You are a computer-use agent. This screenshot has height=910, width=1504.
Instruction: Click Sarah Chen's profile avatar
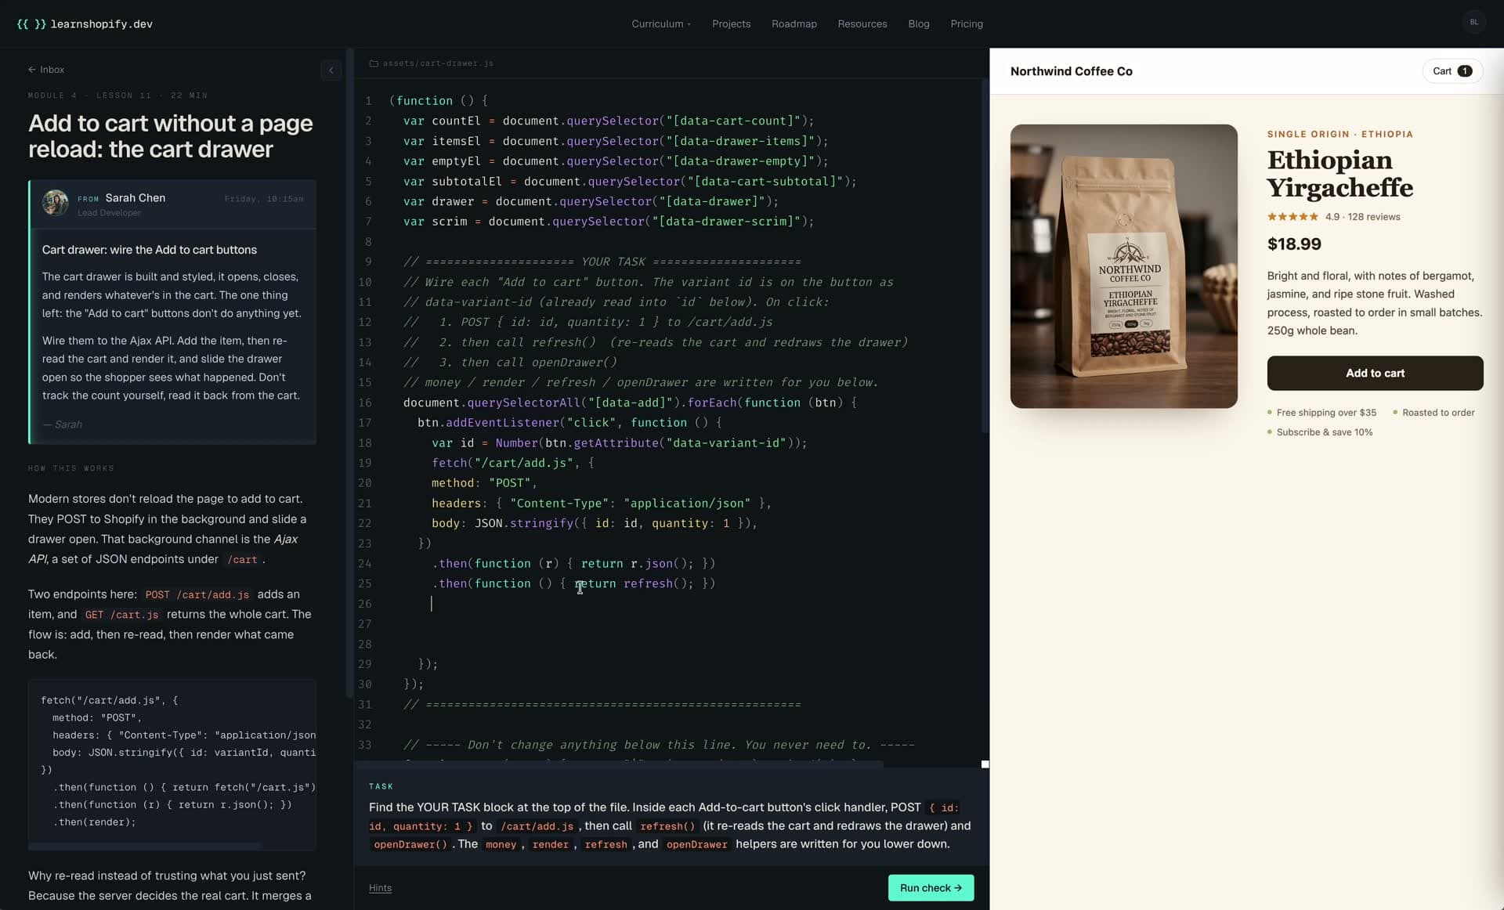point(55,202)
